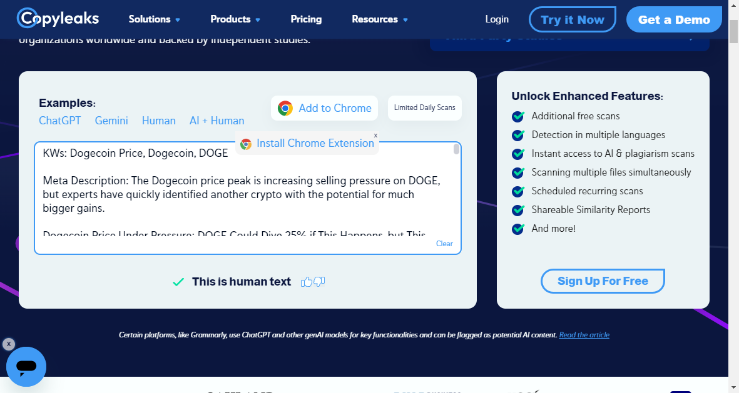Viewport: 739px width, 393px height.
Task: Open the Read the article link
Action: pos(584,335)
